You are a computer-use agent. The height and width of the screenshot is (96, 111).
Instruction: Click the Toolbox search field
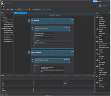(103, 15)
